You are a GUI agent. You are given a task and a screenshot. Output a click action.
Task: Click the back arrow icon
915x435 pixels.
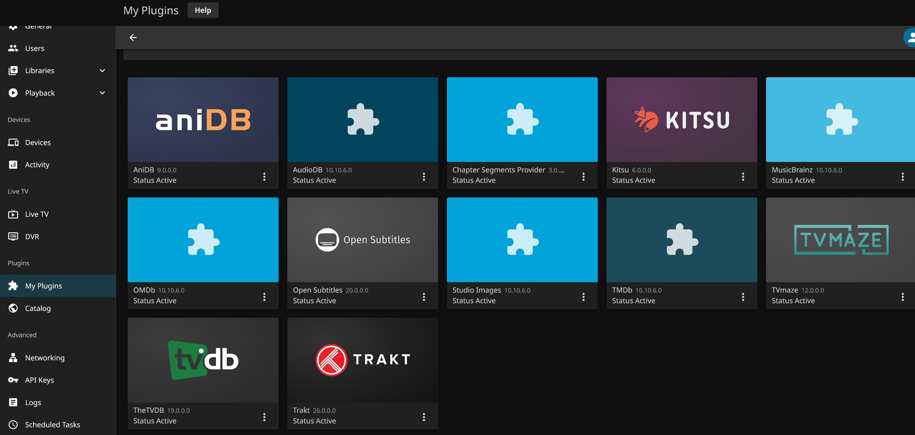click(x=133, y=38)
